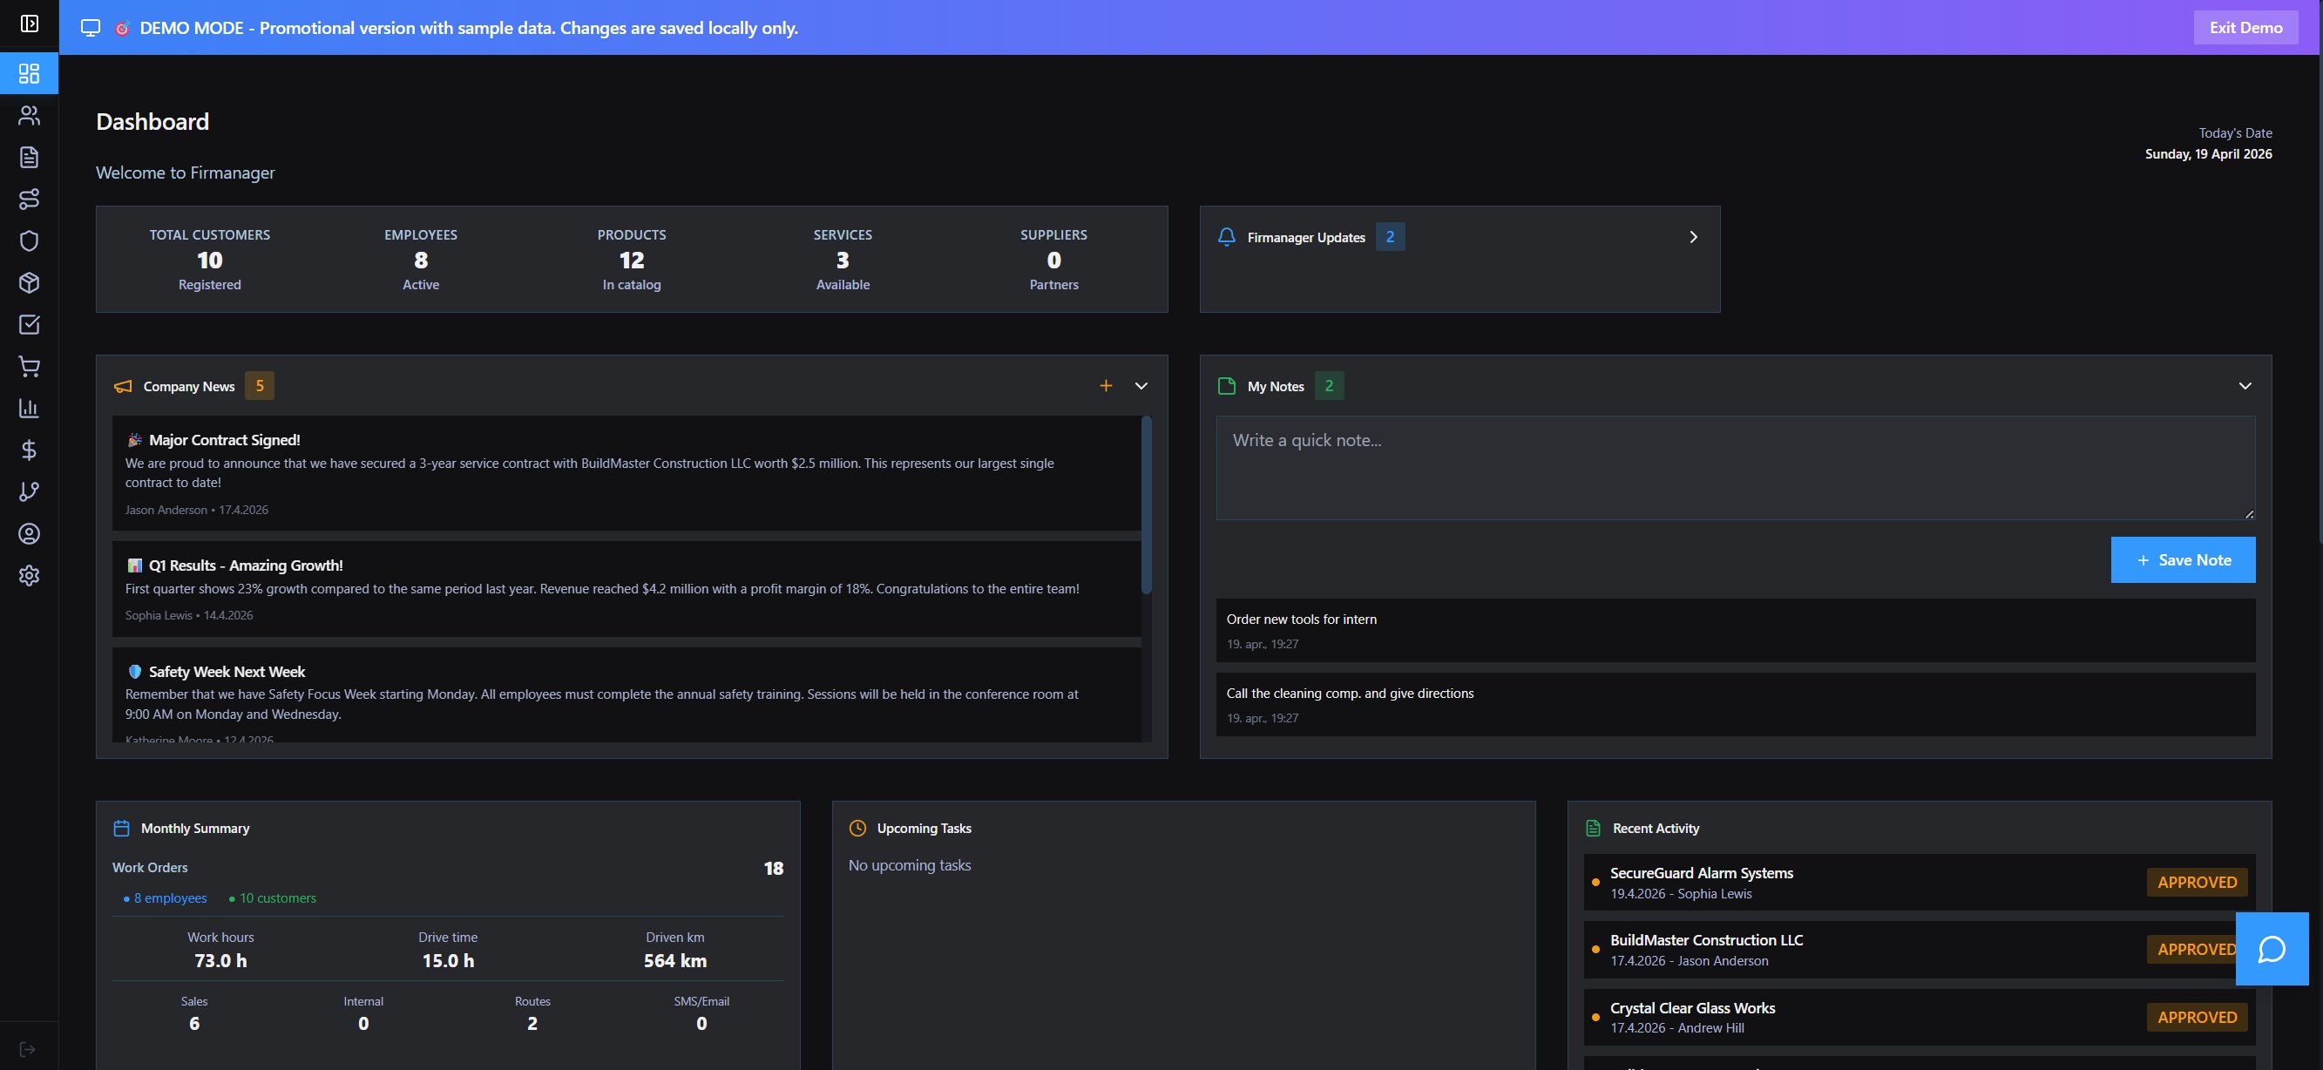2323x1070 pixels.
Task: Open the settings gear icon
Action: pos(29,575)
